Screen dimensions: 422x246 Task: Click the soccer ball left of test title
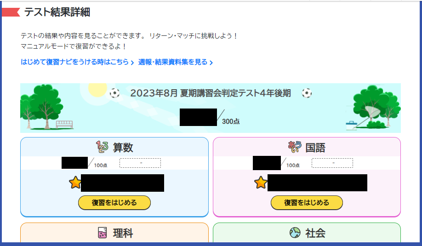coord(114,93)
